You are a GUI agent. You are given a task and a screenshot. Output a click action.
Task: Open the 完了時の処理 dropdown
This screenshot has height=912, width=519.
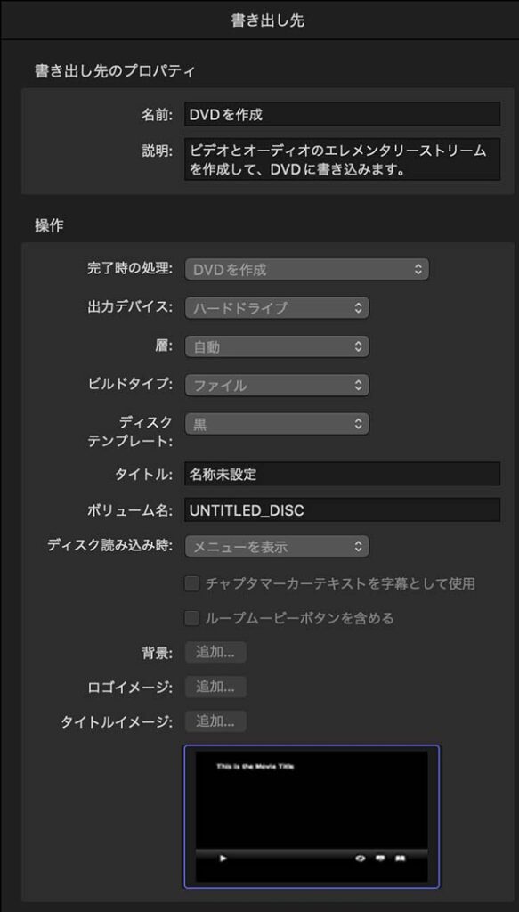pos(307,269)
